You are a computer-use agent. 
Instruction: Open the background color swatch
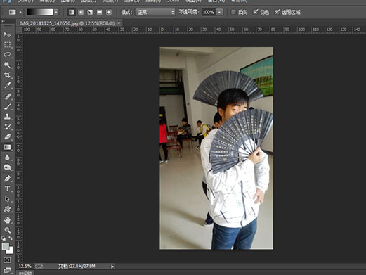coord(10,251)
